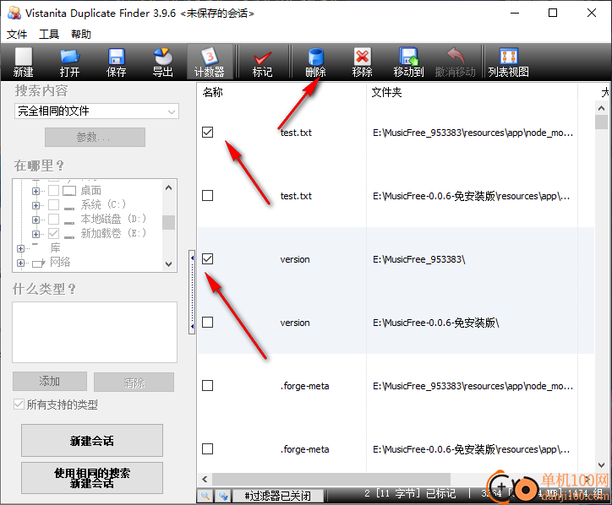The width and height of the screenshot is (612, 505).
Task: Click location tree scrollbar thumb
Action: [168, 222]
